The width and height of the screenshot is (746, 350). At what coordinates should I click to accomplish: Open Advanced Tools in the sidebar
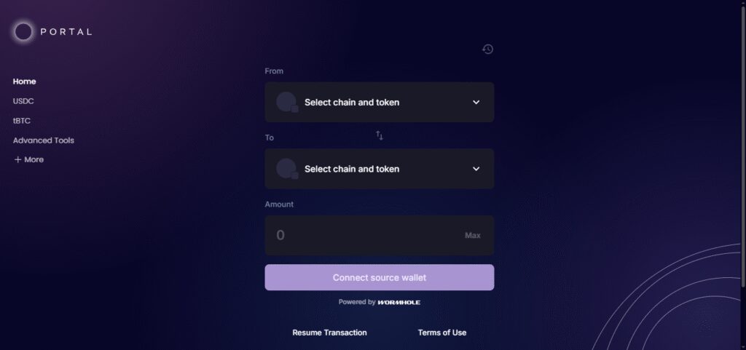click(43, 140)
